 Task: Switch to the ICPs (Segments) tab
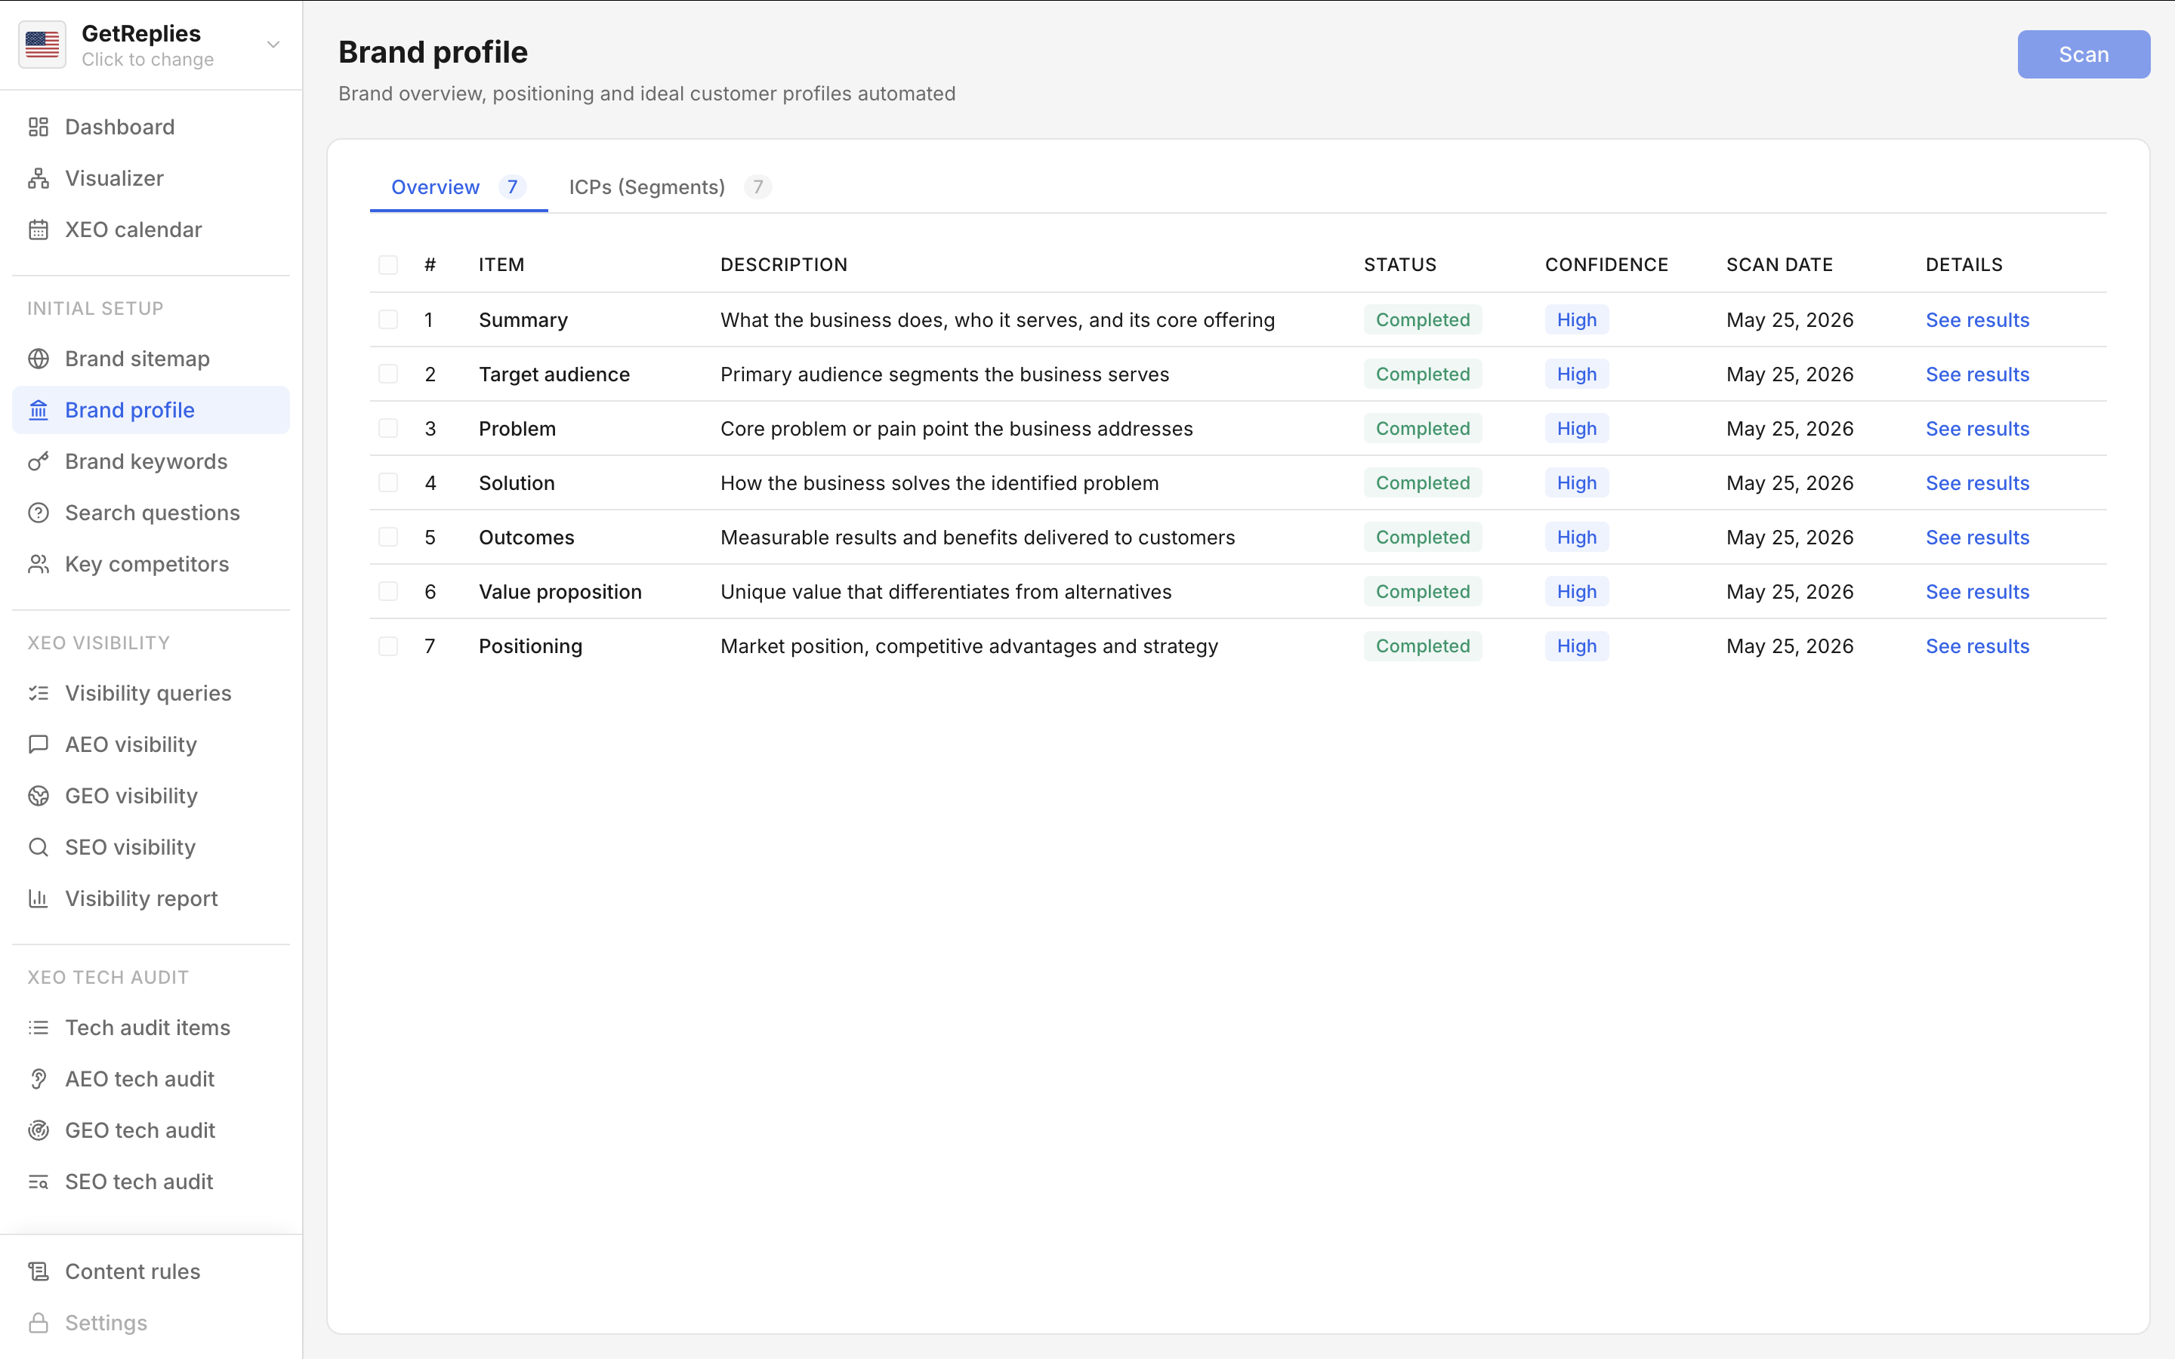[670, 187]
